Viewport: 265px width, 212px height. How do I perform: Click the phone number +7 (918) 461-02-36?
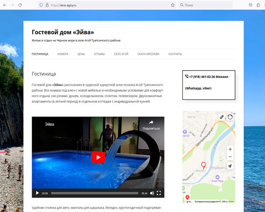tap(202, 77)
